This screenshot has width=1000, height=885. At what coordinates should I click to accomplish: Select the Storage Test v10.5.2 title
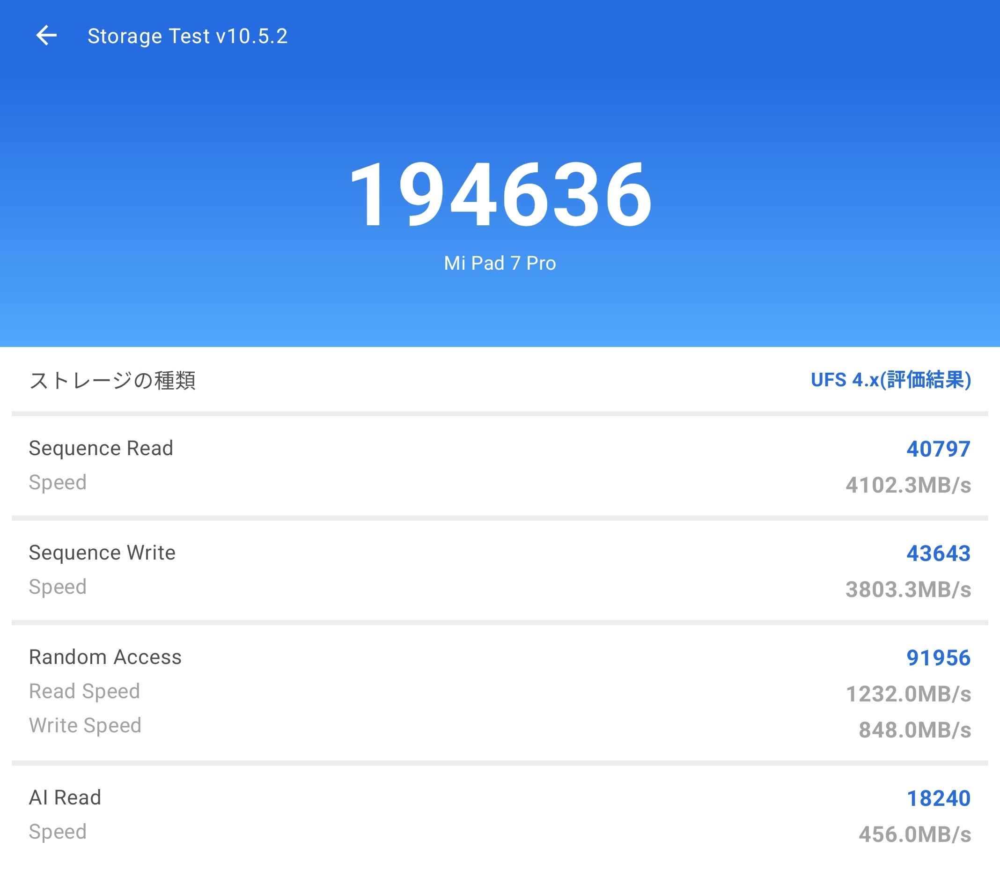(x=187, y=36)
